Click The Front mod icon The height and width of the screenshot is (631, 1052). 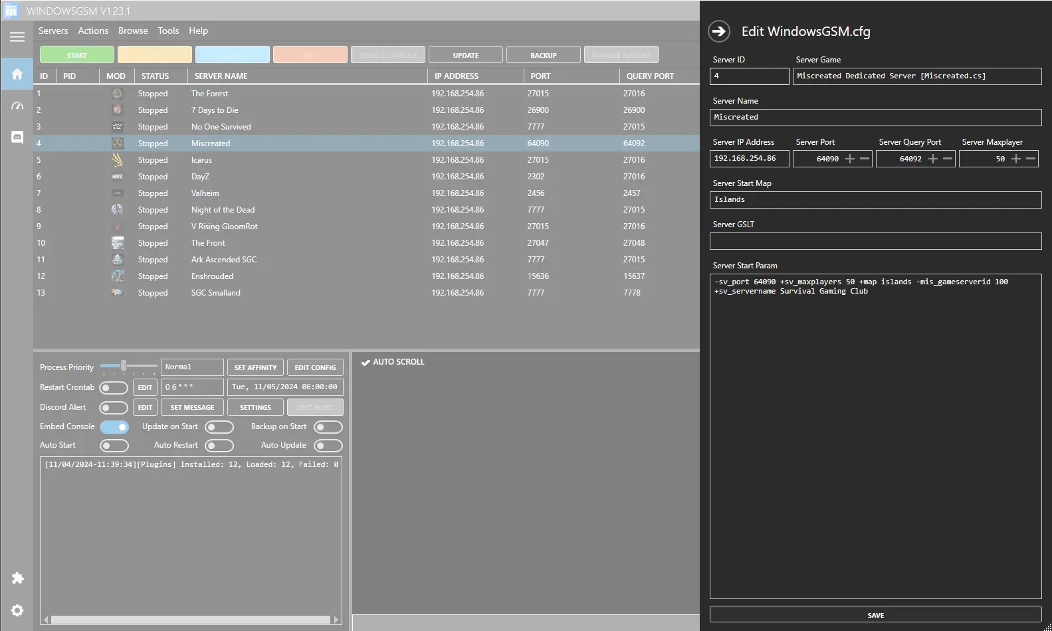coord(117,243)
